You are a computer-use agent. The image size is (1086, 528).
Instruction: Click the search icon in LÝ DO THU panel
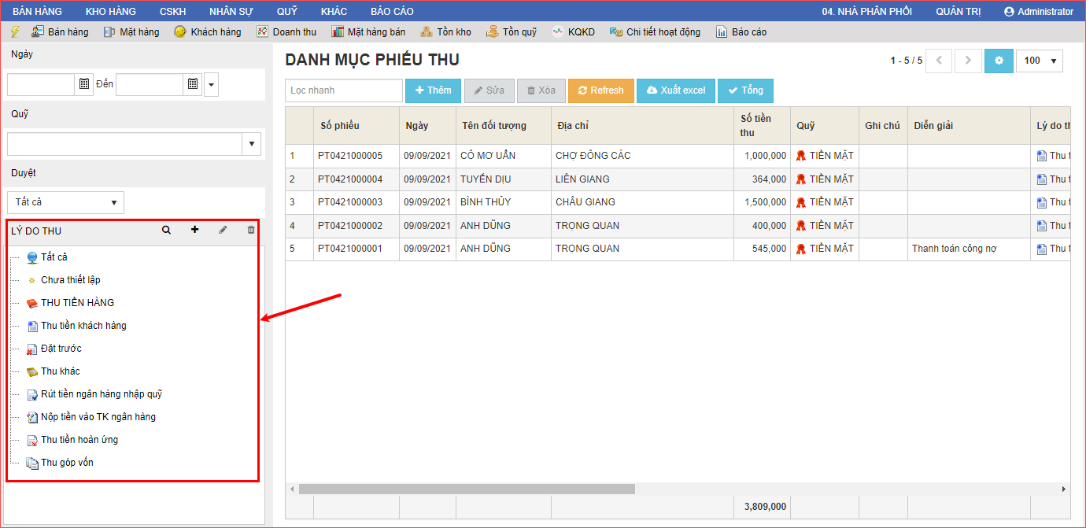pos(166,231)
